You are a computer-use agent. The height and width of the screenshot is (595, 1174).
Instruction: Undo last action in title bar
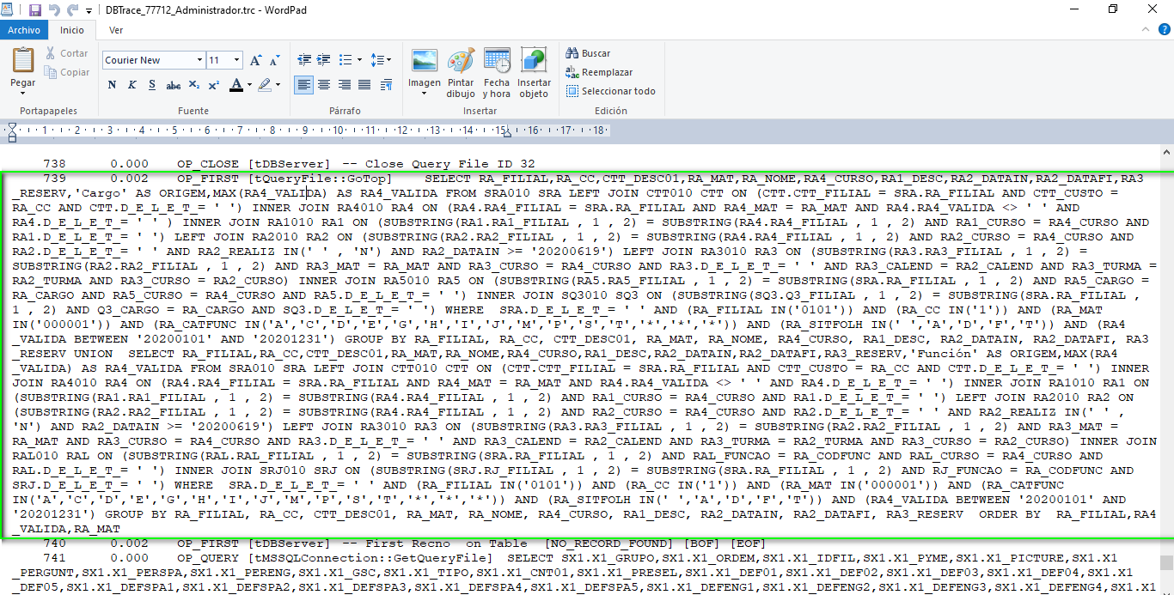pos(54,9)
